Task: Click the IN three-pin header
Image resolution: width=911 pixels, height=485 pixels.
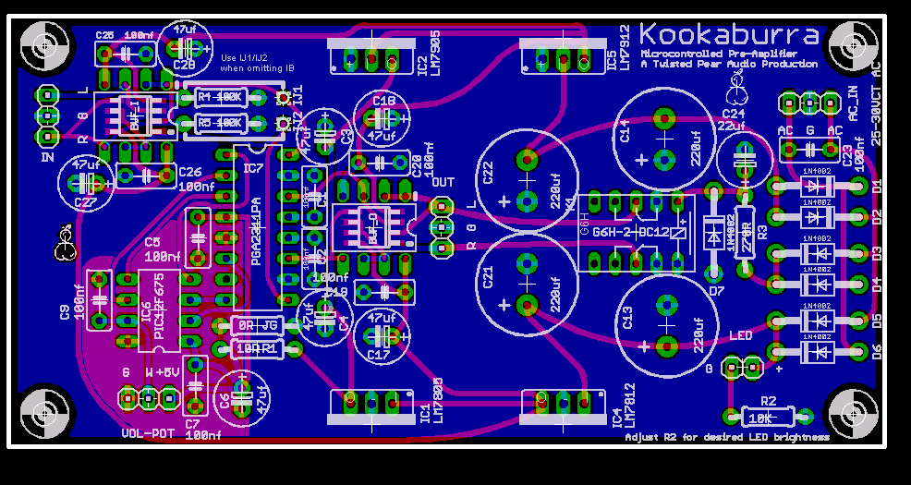Action: click(46, 116)
